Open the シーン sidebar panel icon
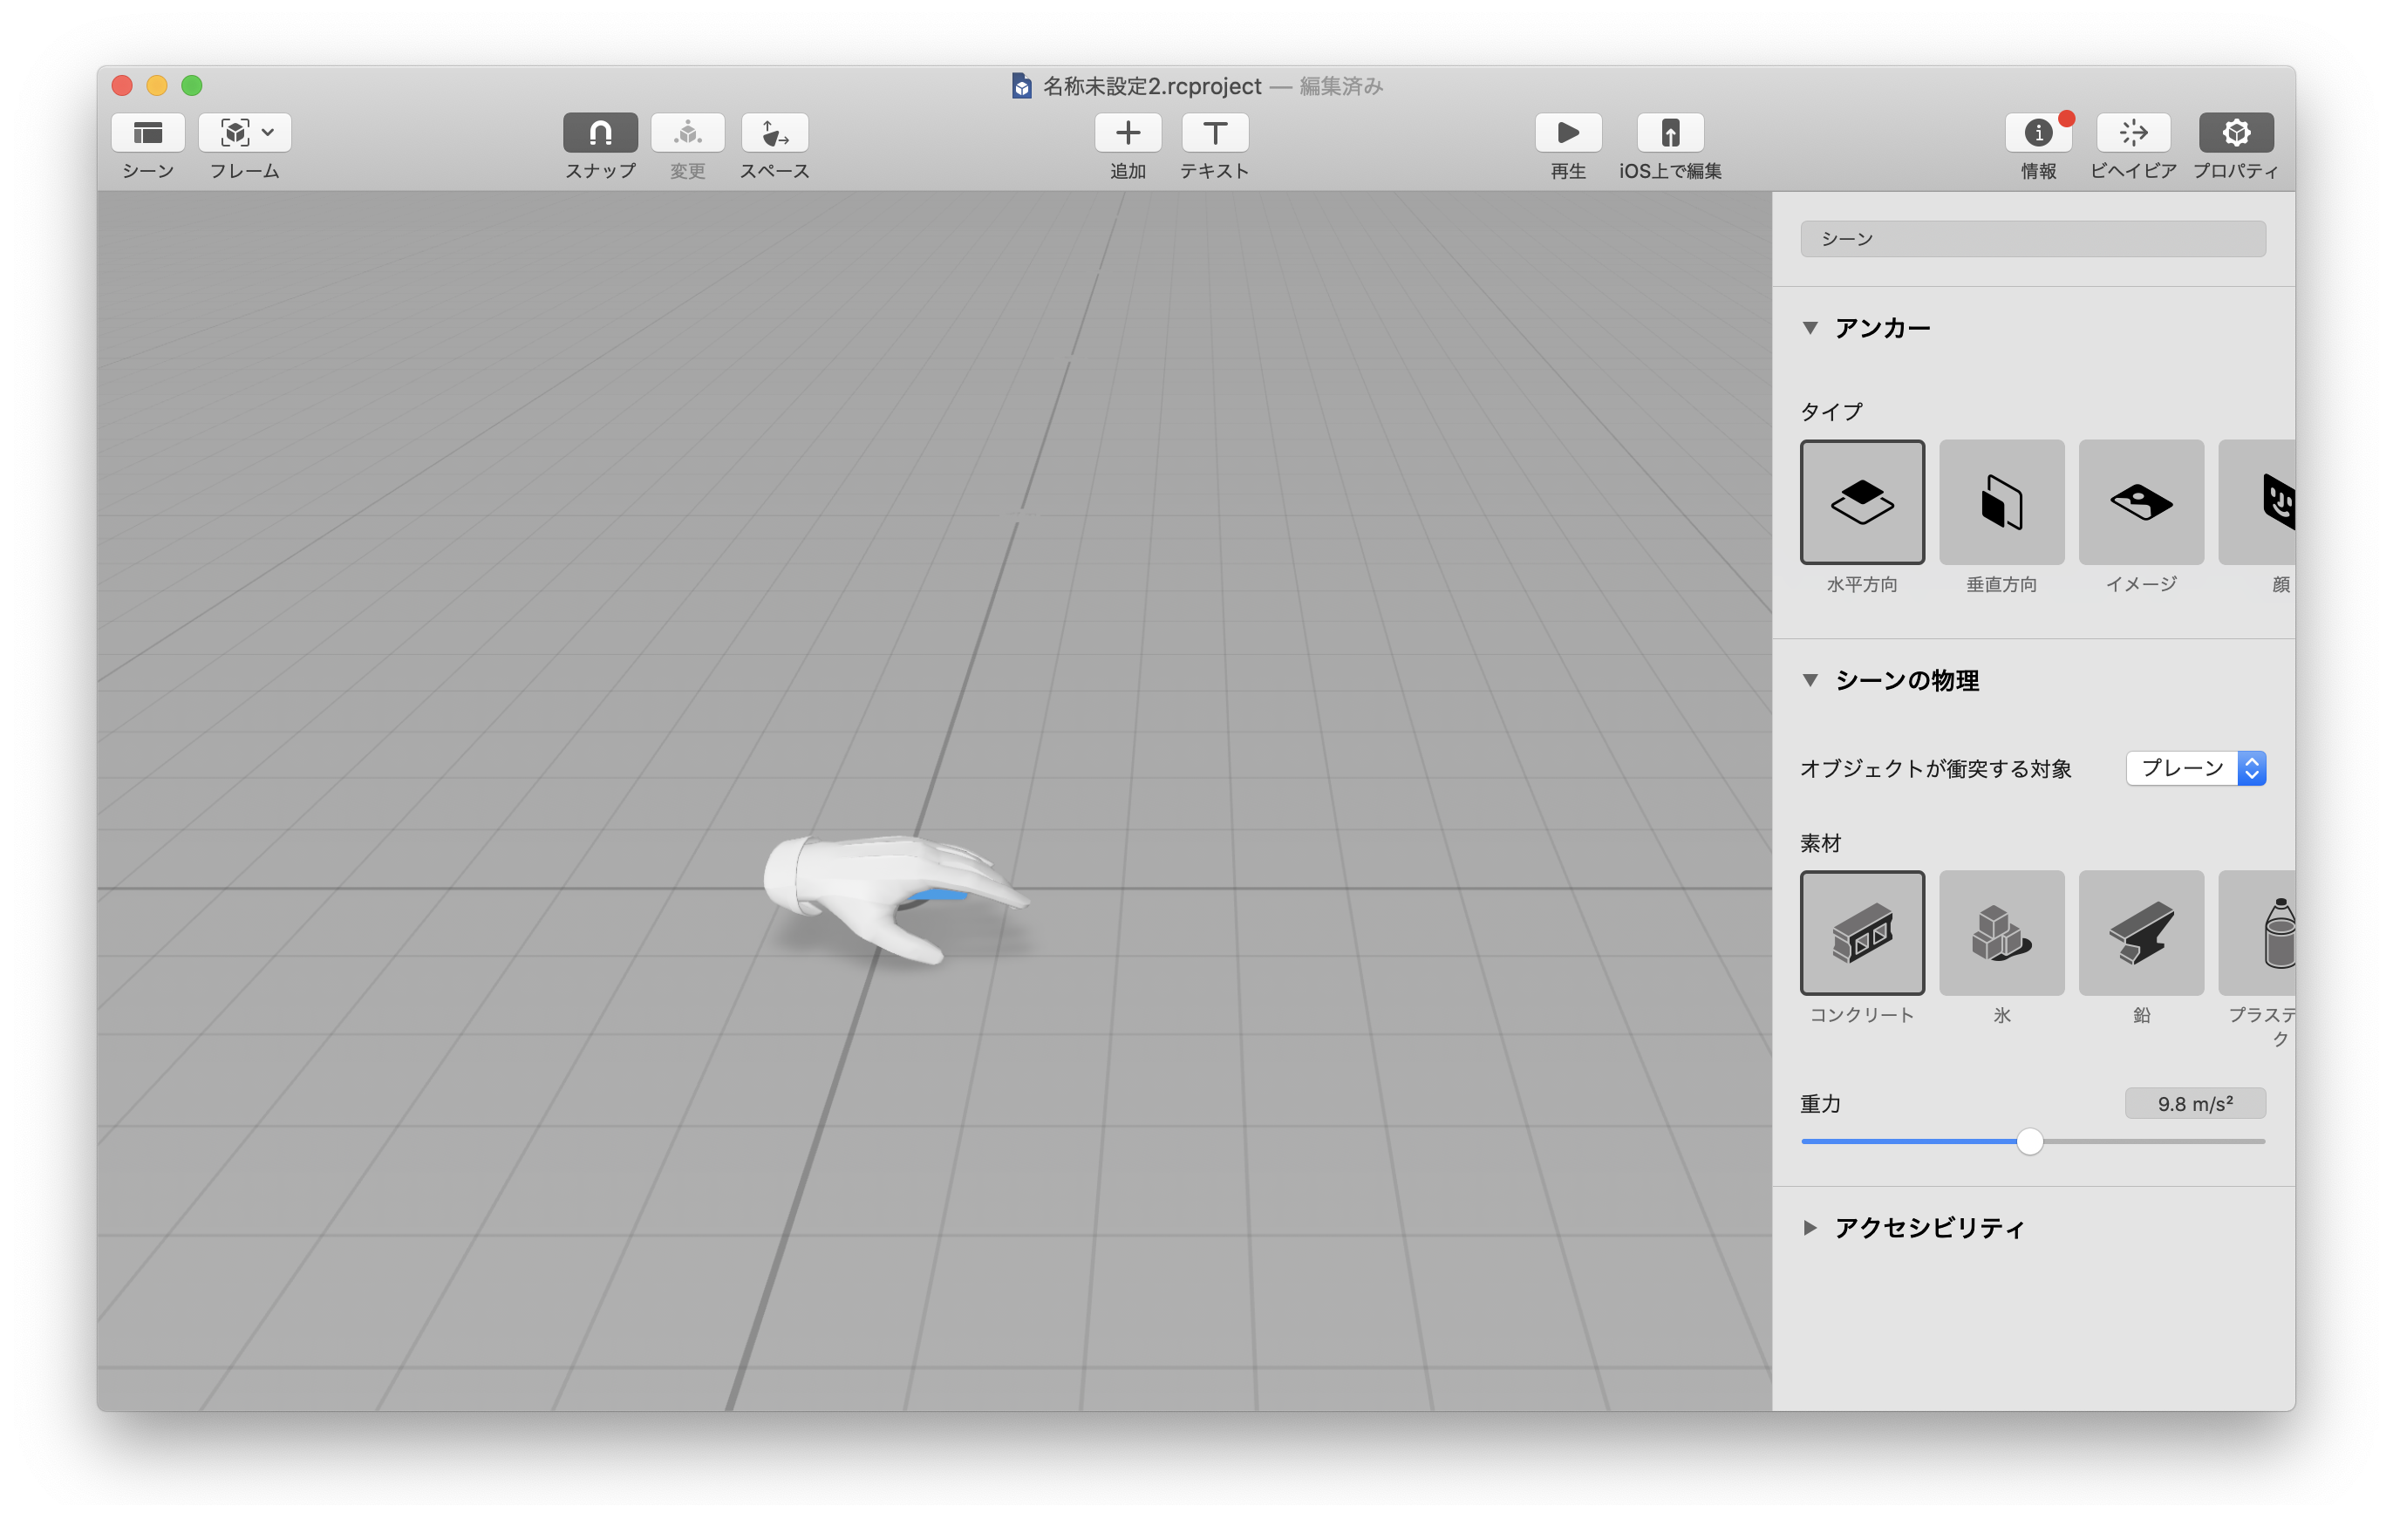2393x1540 pixels. point(148,133)
